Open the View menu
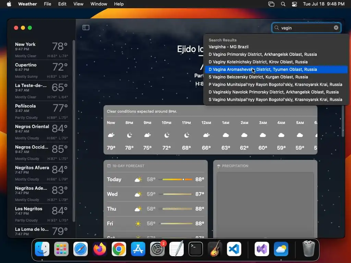This screenshot has width=351, height=263. 78,4
